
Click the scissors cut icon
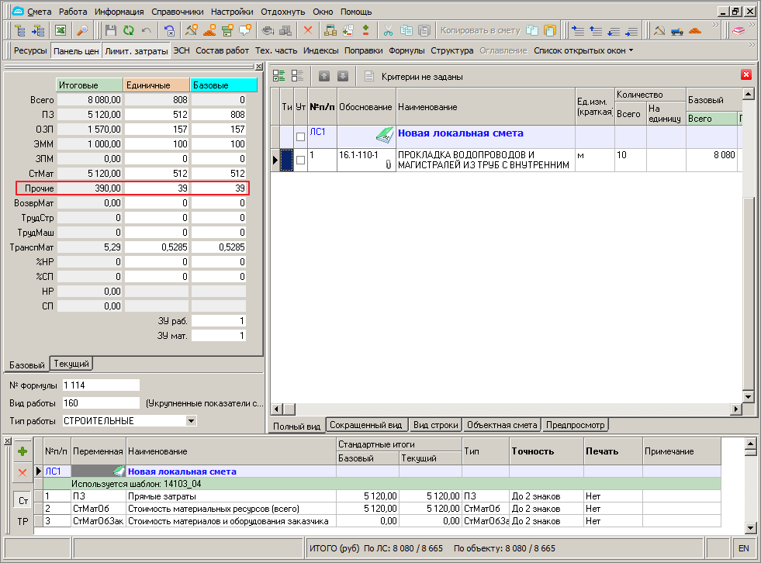[x=388, y=30]
